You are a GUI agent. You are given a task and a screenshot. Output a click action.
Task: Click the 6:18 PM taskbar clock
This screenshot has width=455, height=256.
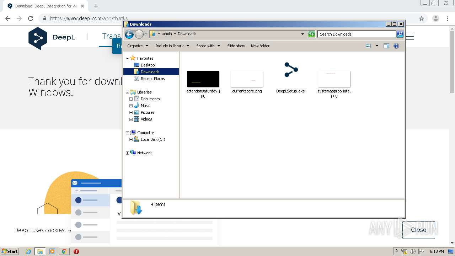coord(437,251)
